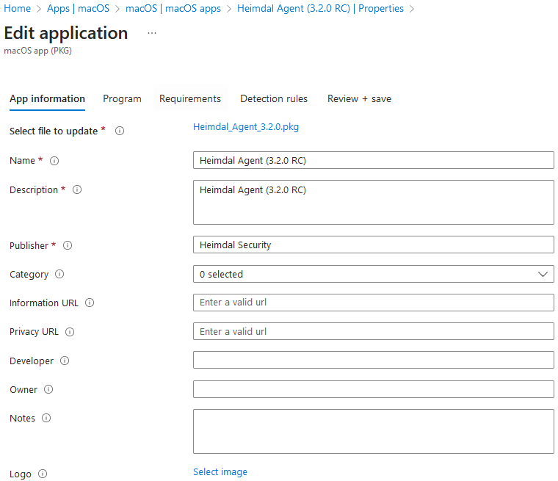The image size is (558, 481).
Task: Open the macOS | macOS apps breadcrumb
Action: point(173,8)
